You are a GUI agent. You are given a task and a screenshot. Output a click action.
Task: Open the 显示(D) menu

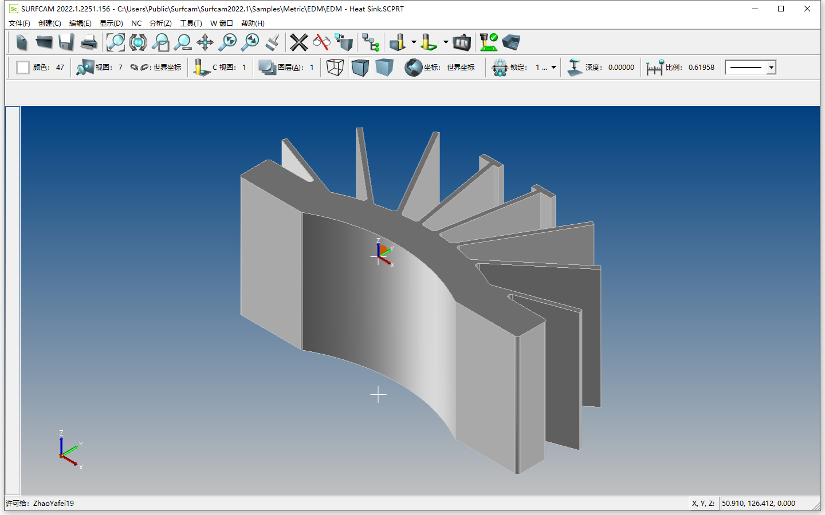click(111, 23)
